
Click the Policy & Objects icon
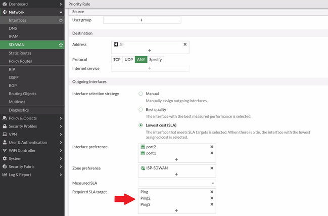click(x=5, y=118)
